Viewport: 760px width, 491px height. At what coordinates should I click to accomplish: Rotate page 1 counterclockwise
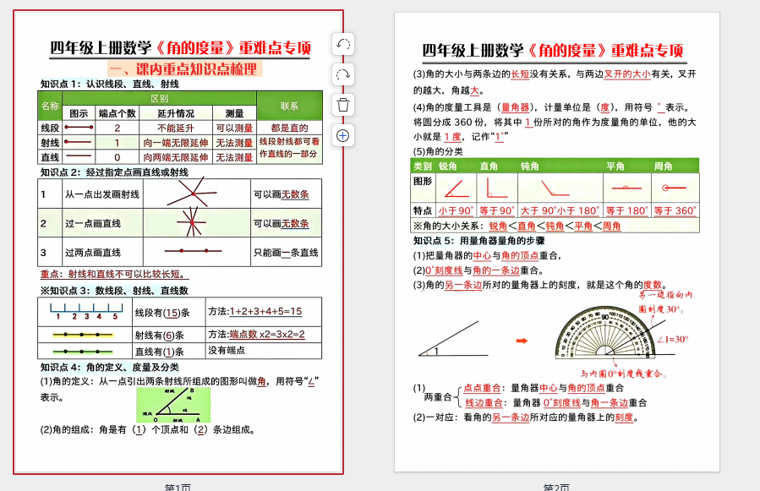pos(343,45)
